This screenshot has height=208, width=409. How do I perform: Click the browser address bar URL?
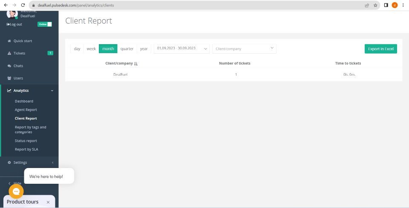[76, 5]
